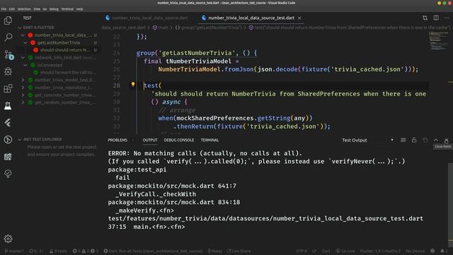This screenshot has height=255, width=453.
Task: Click Live Share in status bar
Action: click(239, 251)
